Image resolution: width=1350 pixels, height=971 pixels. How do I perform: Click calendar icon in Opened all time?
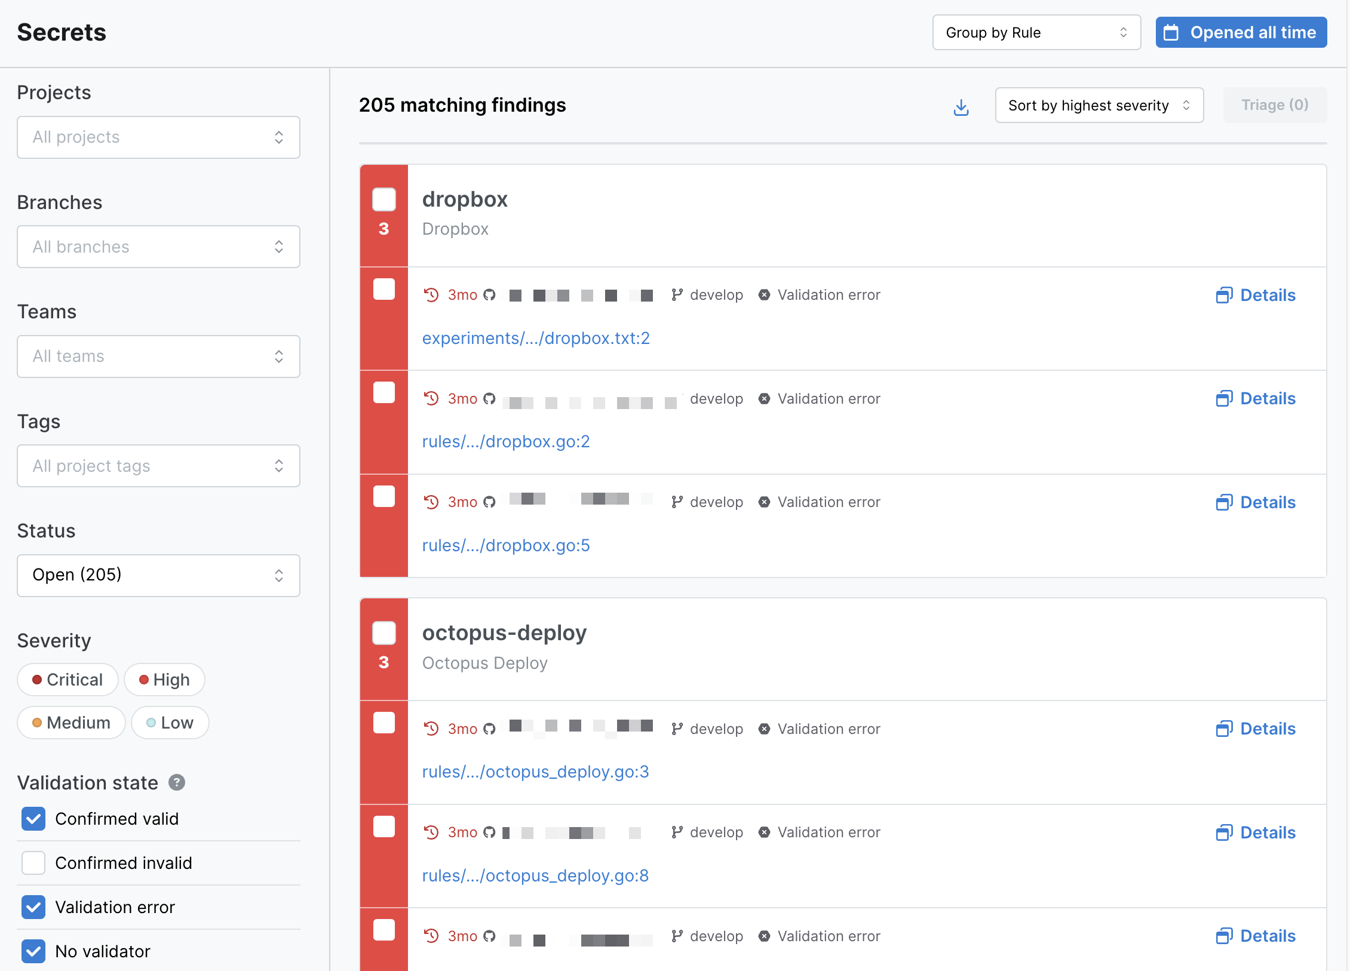pyautogui.click(x=1171, y=33)
